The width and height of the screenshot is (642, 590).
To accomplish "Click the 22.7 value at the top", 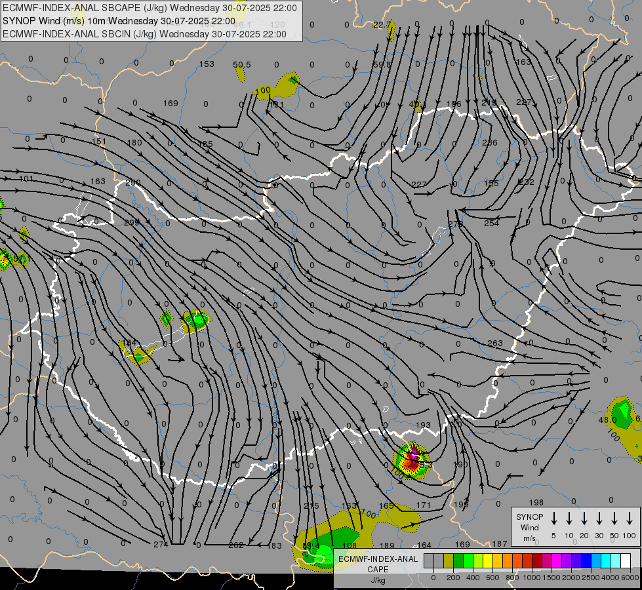I will coord(381,24).
